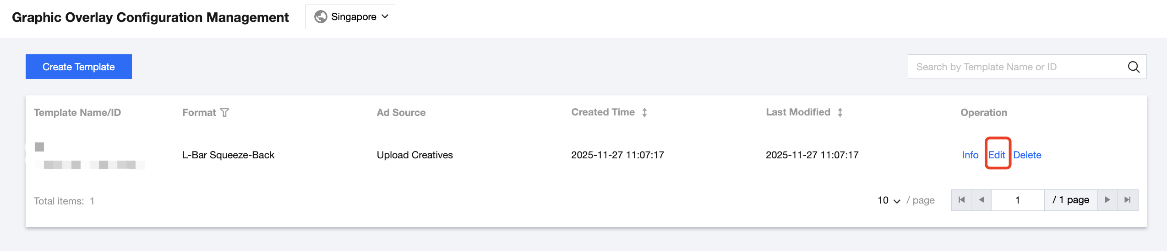
Task: Click the Ad Source column header
Action: pos(401,113)
